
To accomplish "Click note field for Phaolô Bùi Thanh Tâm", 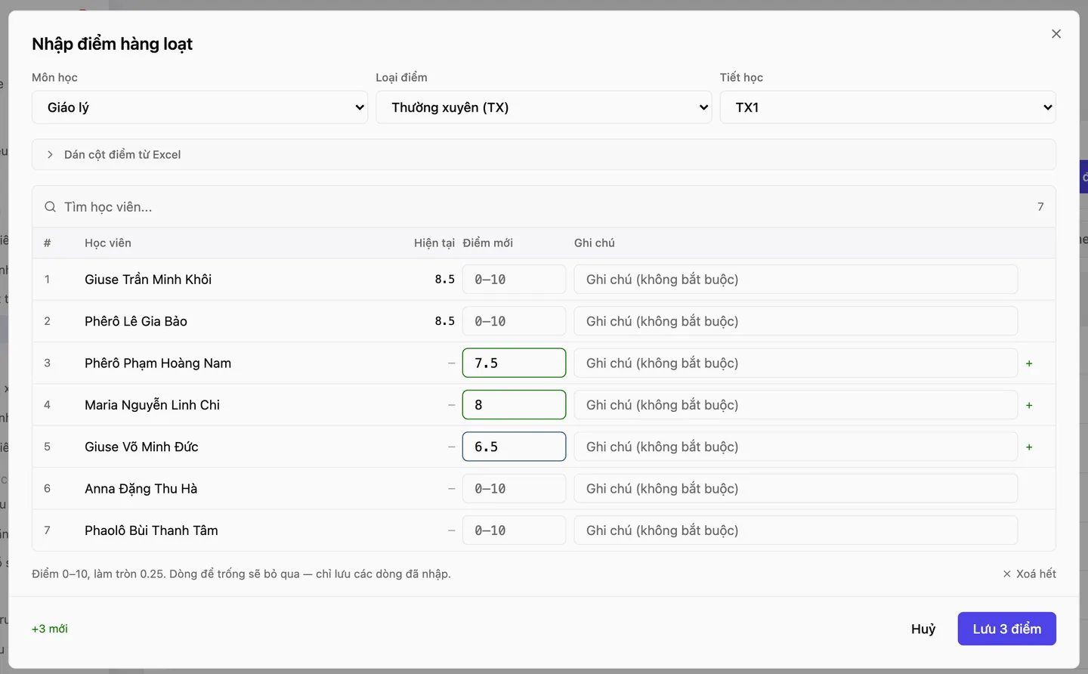I will click(x=796, y=530).
